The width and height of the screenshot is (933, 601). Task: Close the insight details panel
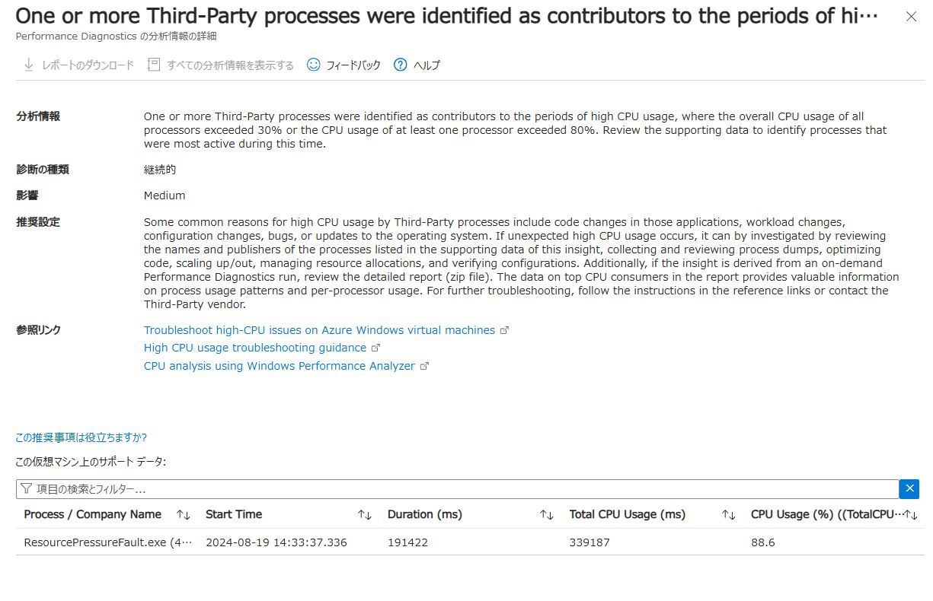tap(911, 17)
